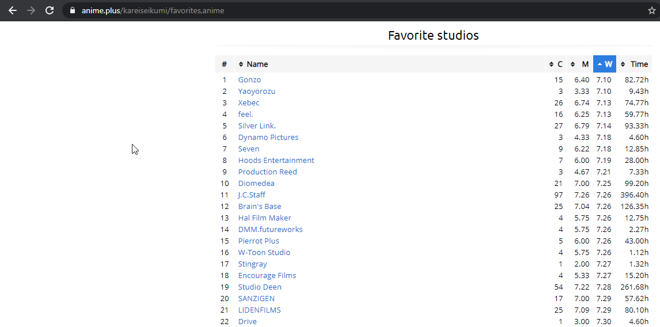
Task: Reload the page with the refresh icon
Action: 50,10
